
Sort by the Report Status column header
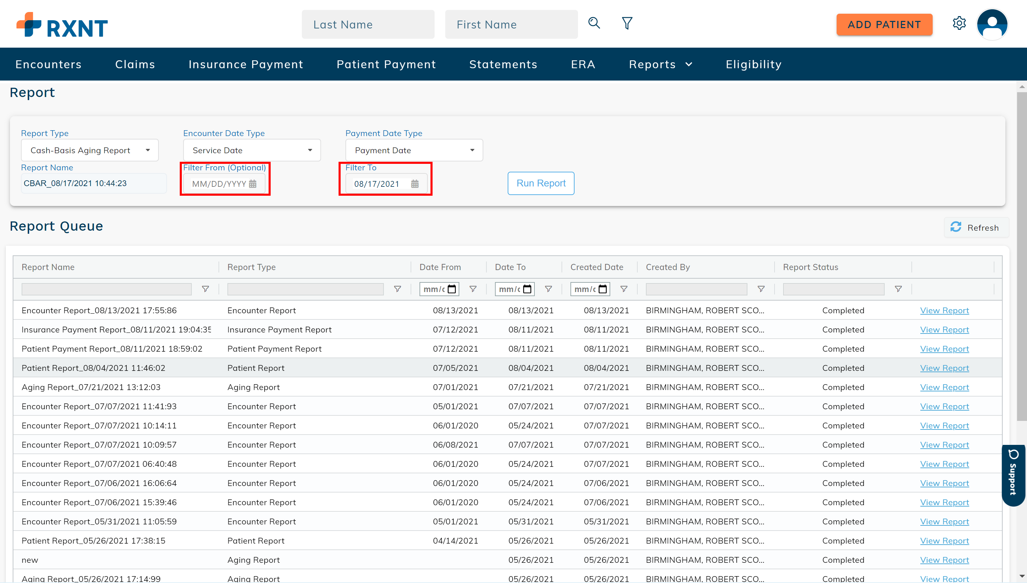tap(810, 267)
